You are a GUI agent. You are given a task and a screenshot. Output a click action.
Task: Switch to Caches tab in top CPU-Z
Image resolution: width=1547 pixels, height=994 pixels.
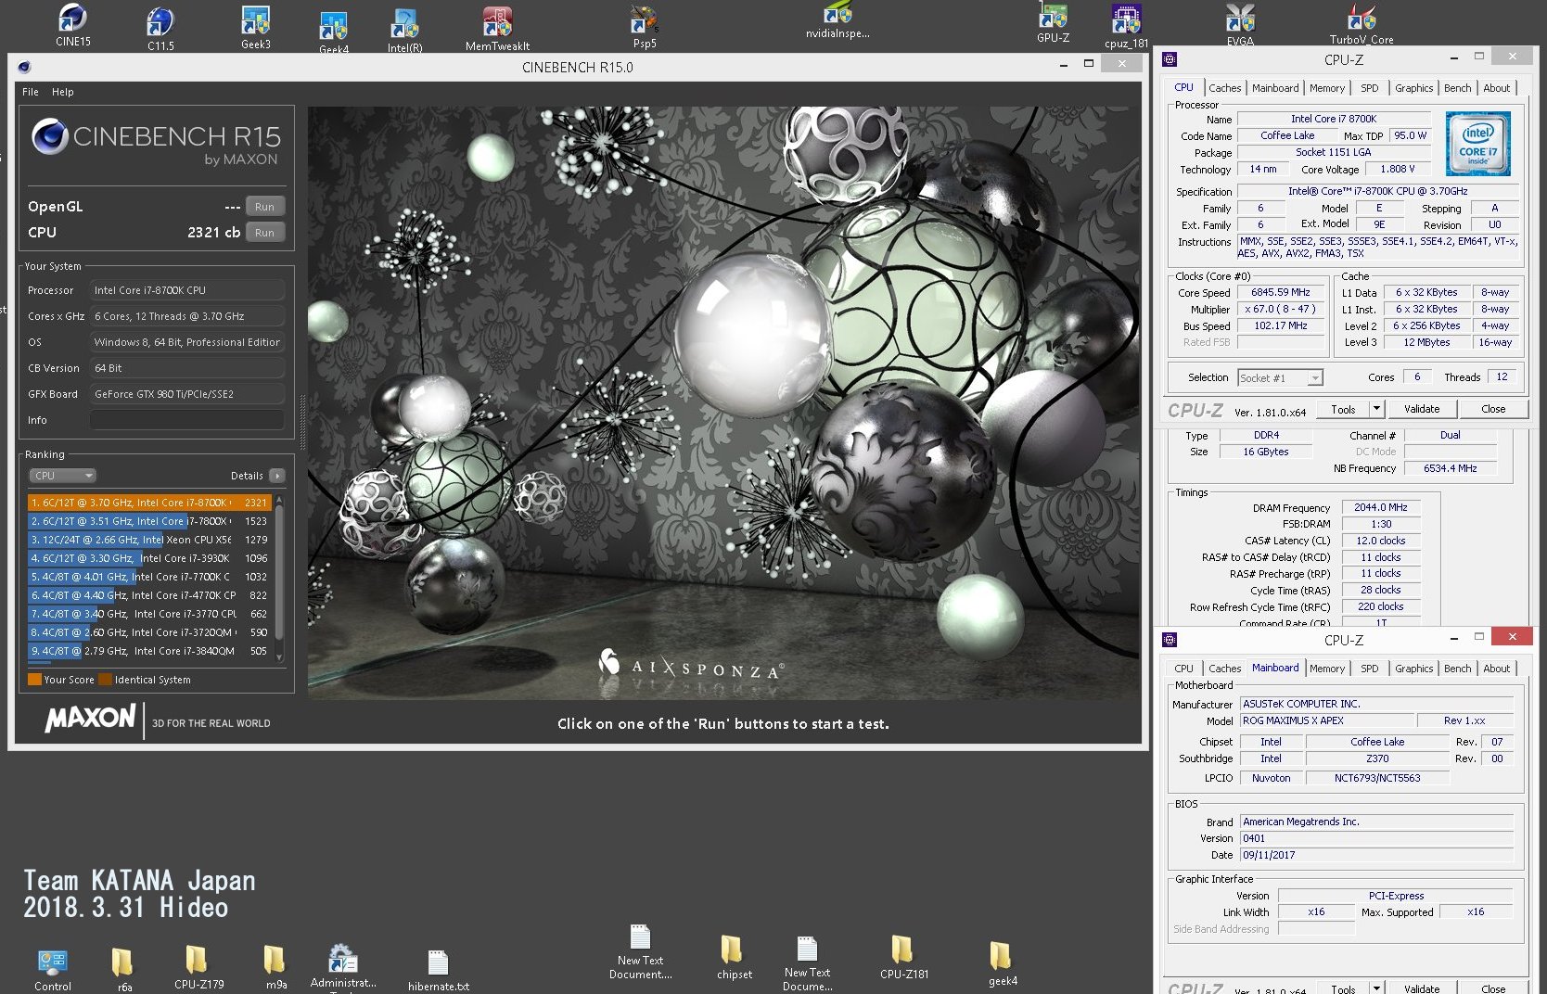[x=1224, y=88]
